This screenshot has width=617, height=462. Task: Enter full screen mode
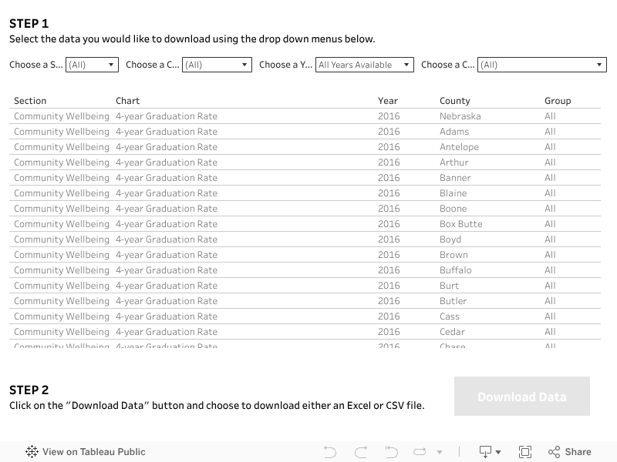point(525,452)
